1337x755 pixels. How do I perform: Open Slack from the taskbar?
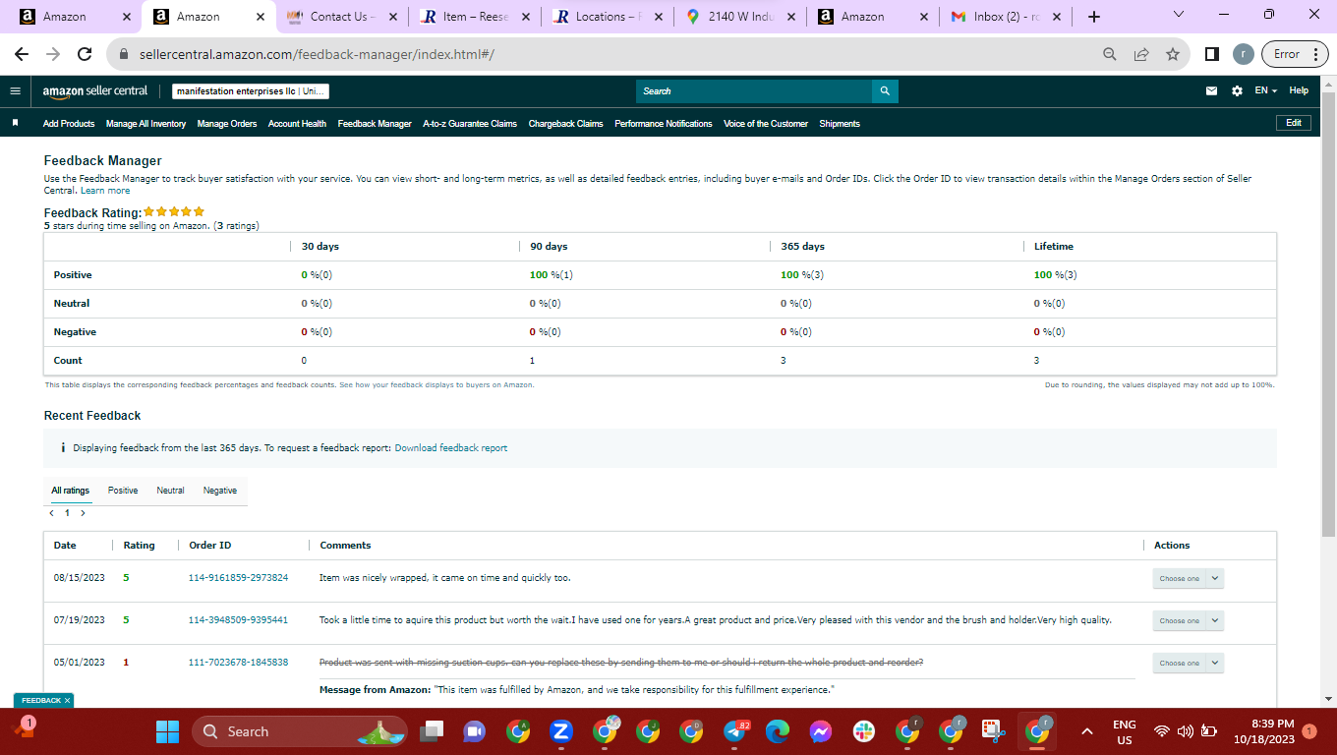pos(864,731)
